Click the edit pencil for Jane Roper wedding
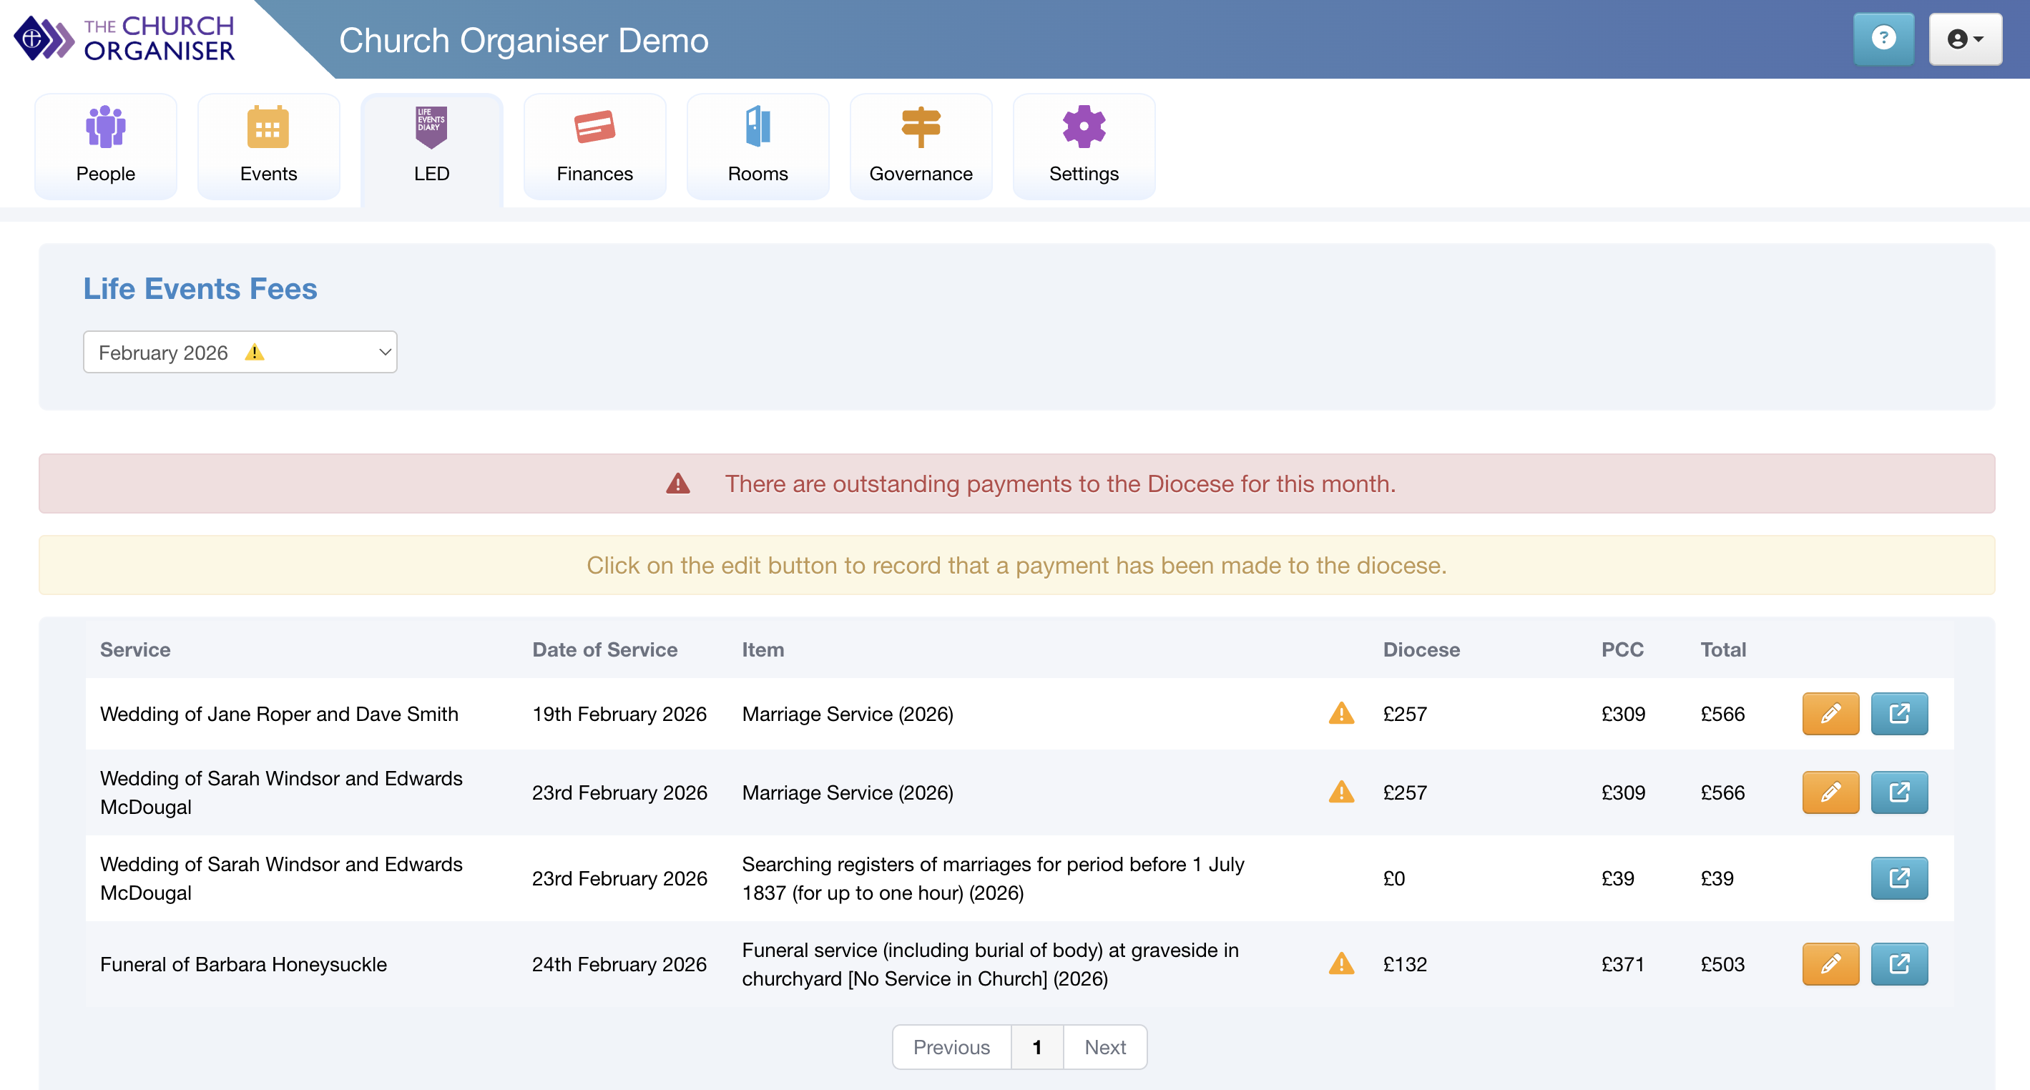This screenshot has height=1090, width=2030. pos(1830,713)
